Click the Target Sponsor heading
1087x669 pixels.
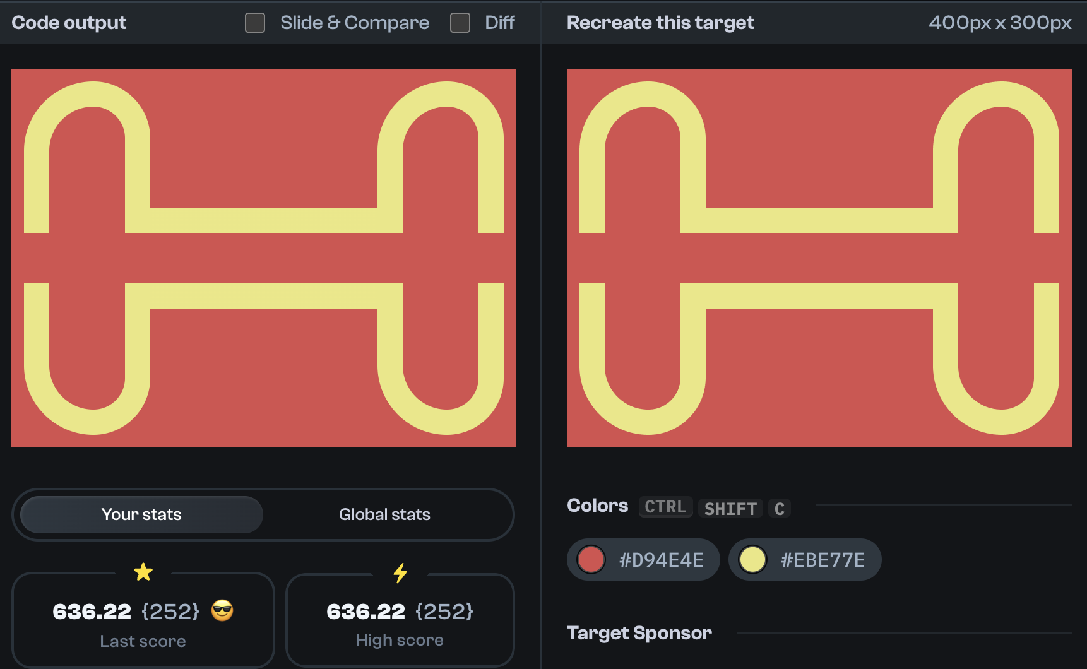coord(639,632)
